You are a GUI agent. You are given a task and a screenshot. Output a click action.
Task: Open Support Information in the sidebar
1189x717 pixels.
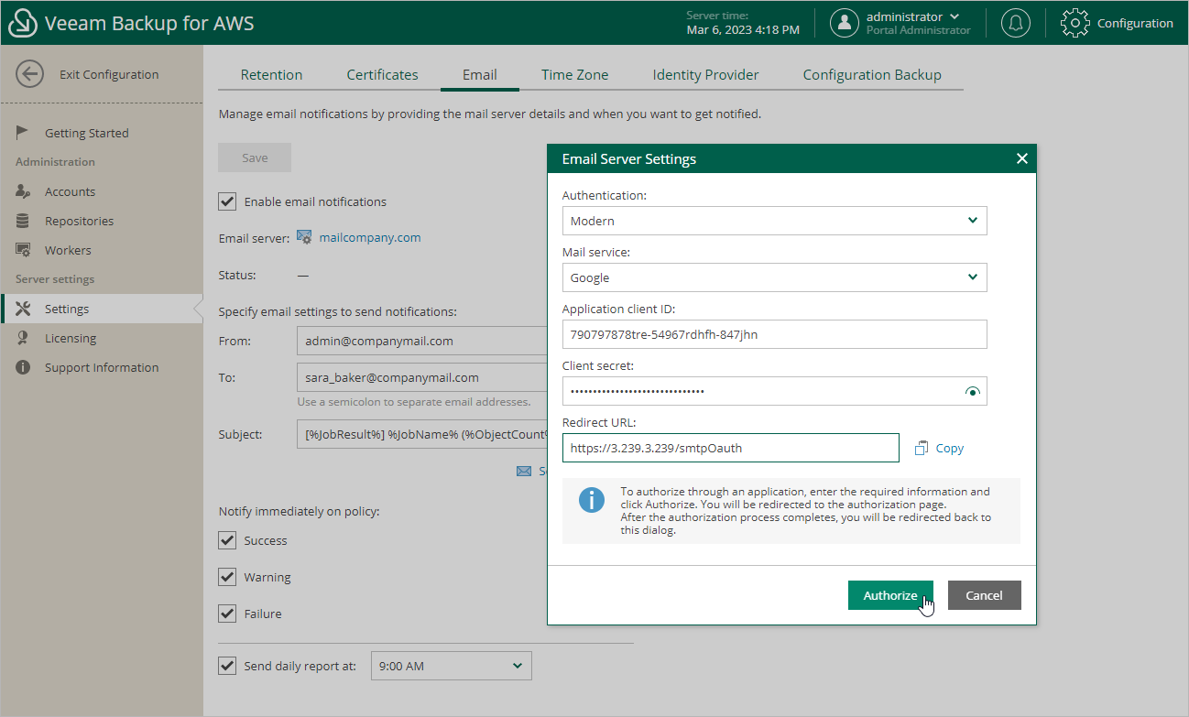pos(102,367)
